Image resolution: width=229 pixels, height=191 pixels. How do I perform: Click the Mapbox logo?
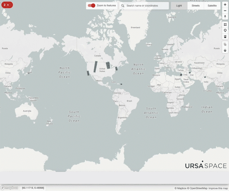pyautogui.click(x=9, y=188)
